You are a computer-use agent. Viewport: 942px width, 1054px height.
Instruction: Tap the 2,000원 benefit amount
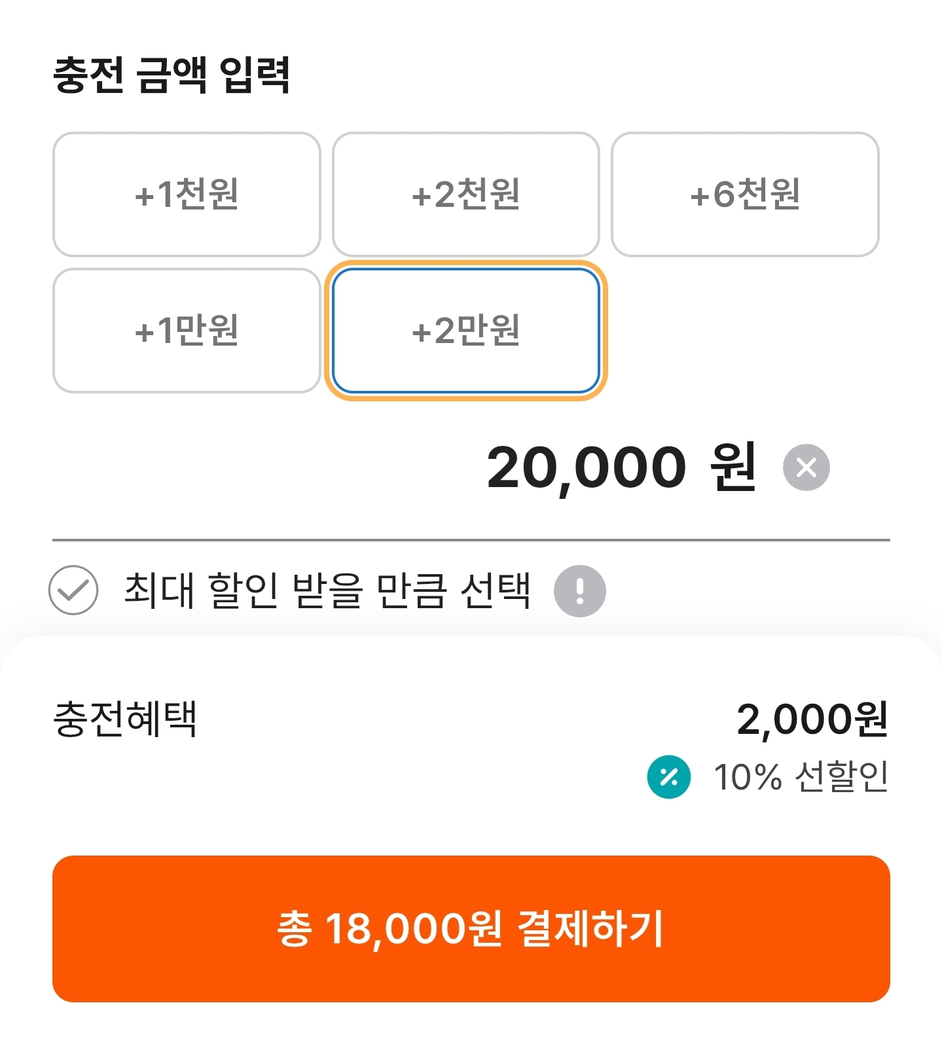point(812,719)
